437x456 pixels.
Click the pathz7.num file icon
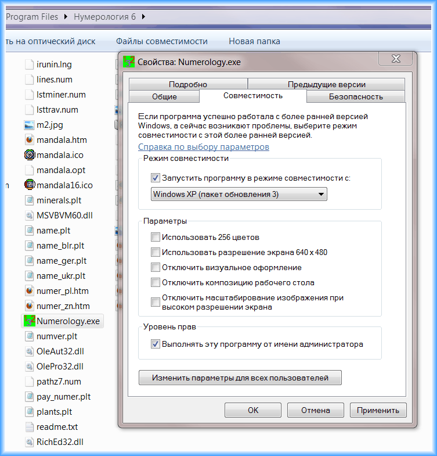point(30,382)
